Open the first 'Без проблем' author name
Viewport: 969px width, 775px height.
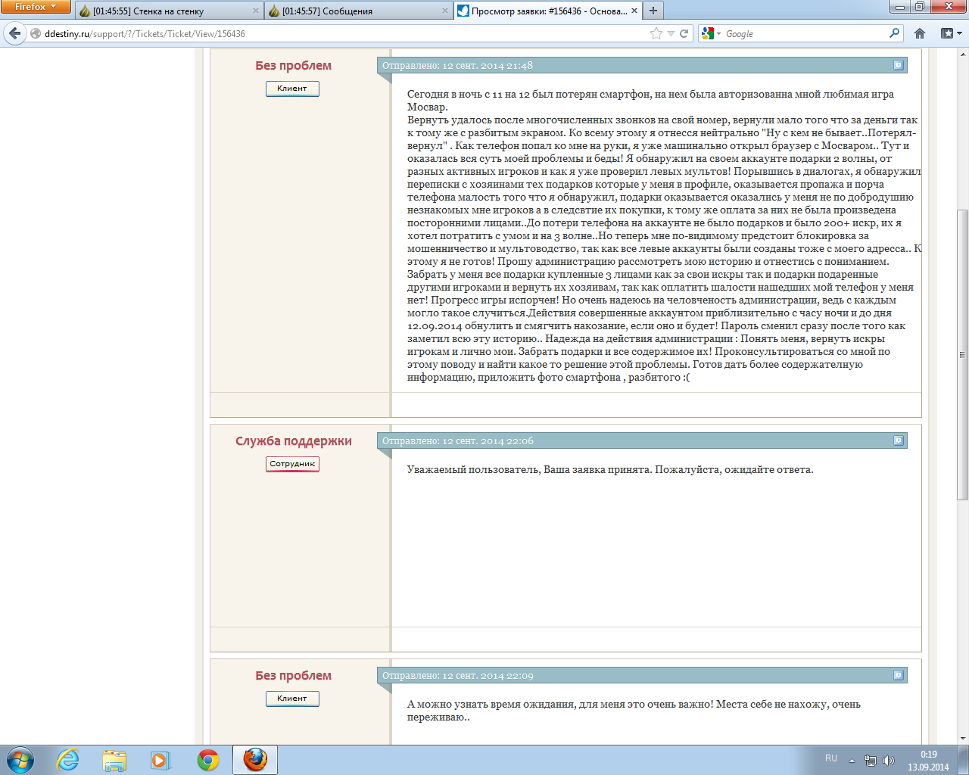point(294,66)
